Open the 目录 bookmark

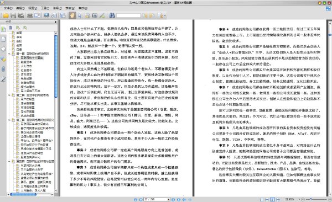point(19,50)
